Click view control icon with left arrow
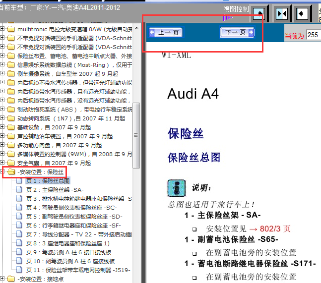321x283 pixels. pyautogui.click(x=303, y=14)
